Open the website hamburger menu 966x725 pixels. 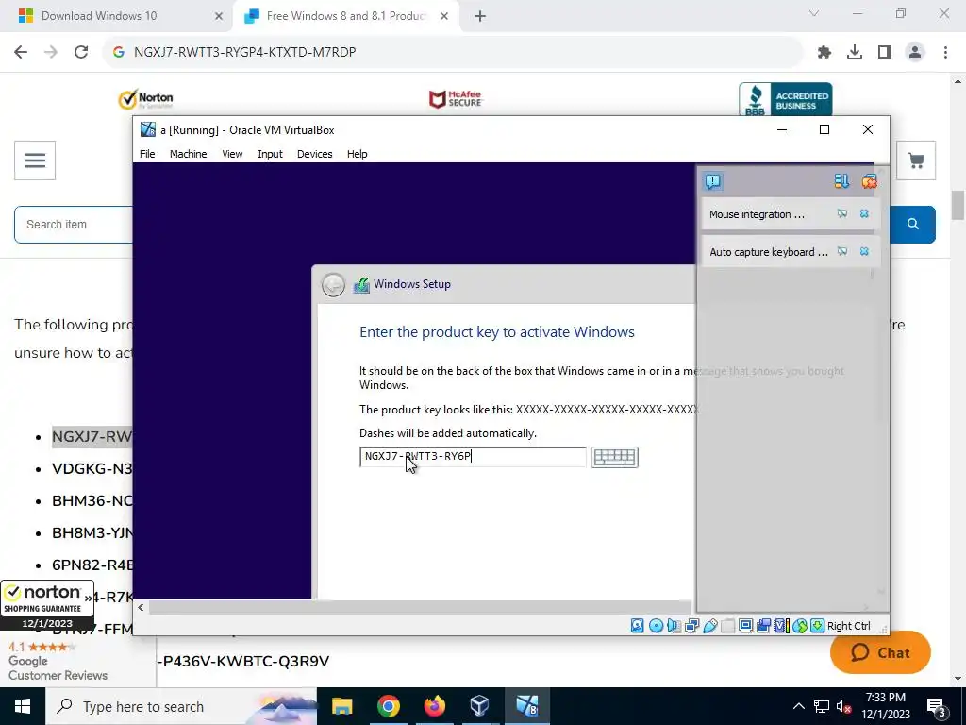35,160
